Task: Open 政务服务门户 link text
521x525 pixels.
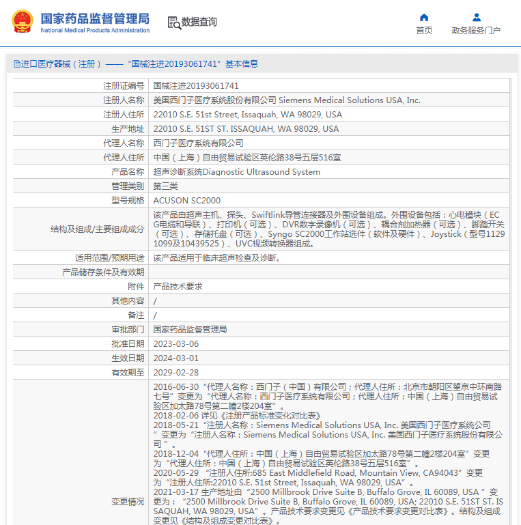Action: pyautogui.click(x=476, y=31)
